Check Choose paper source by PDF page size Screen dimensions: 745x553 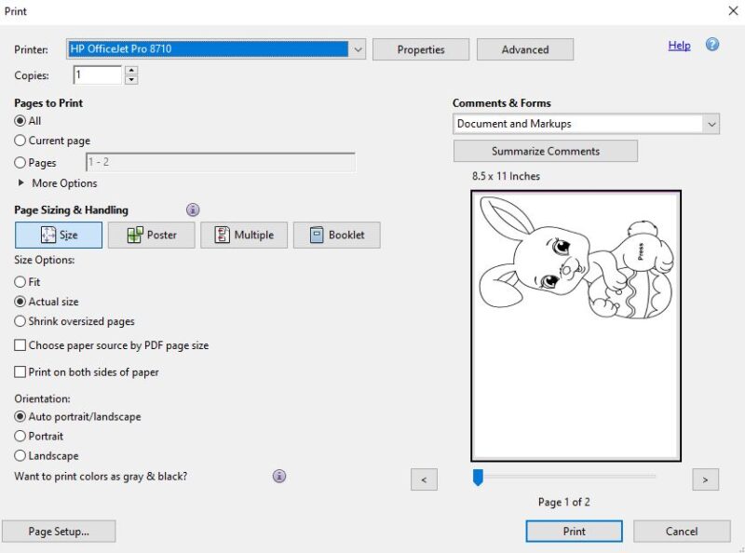pyautogui.click(x=20, y=345)
